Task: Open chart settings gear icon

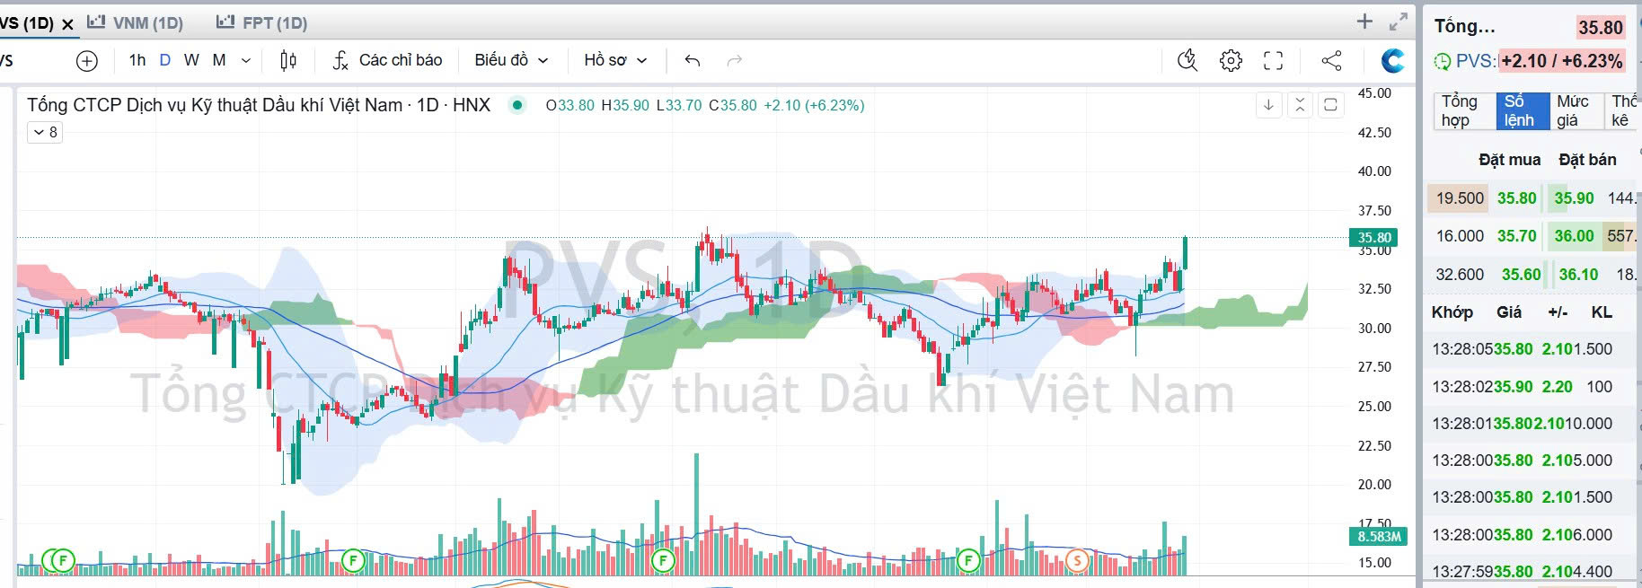Action: pos(1231,60)
